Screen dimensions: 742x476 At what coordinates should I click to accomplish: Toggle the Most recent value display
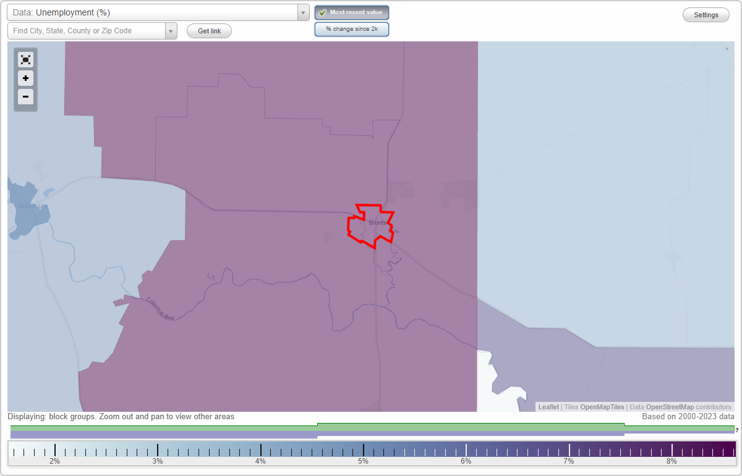351,12
